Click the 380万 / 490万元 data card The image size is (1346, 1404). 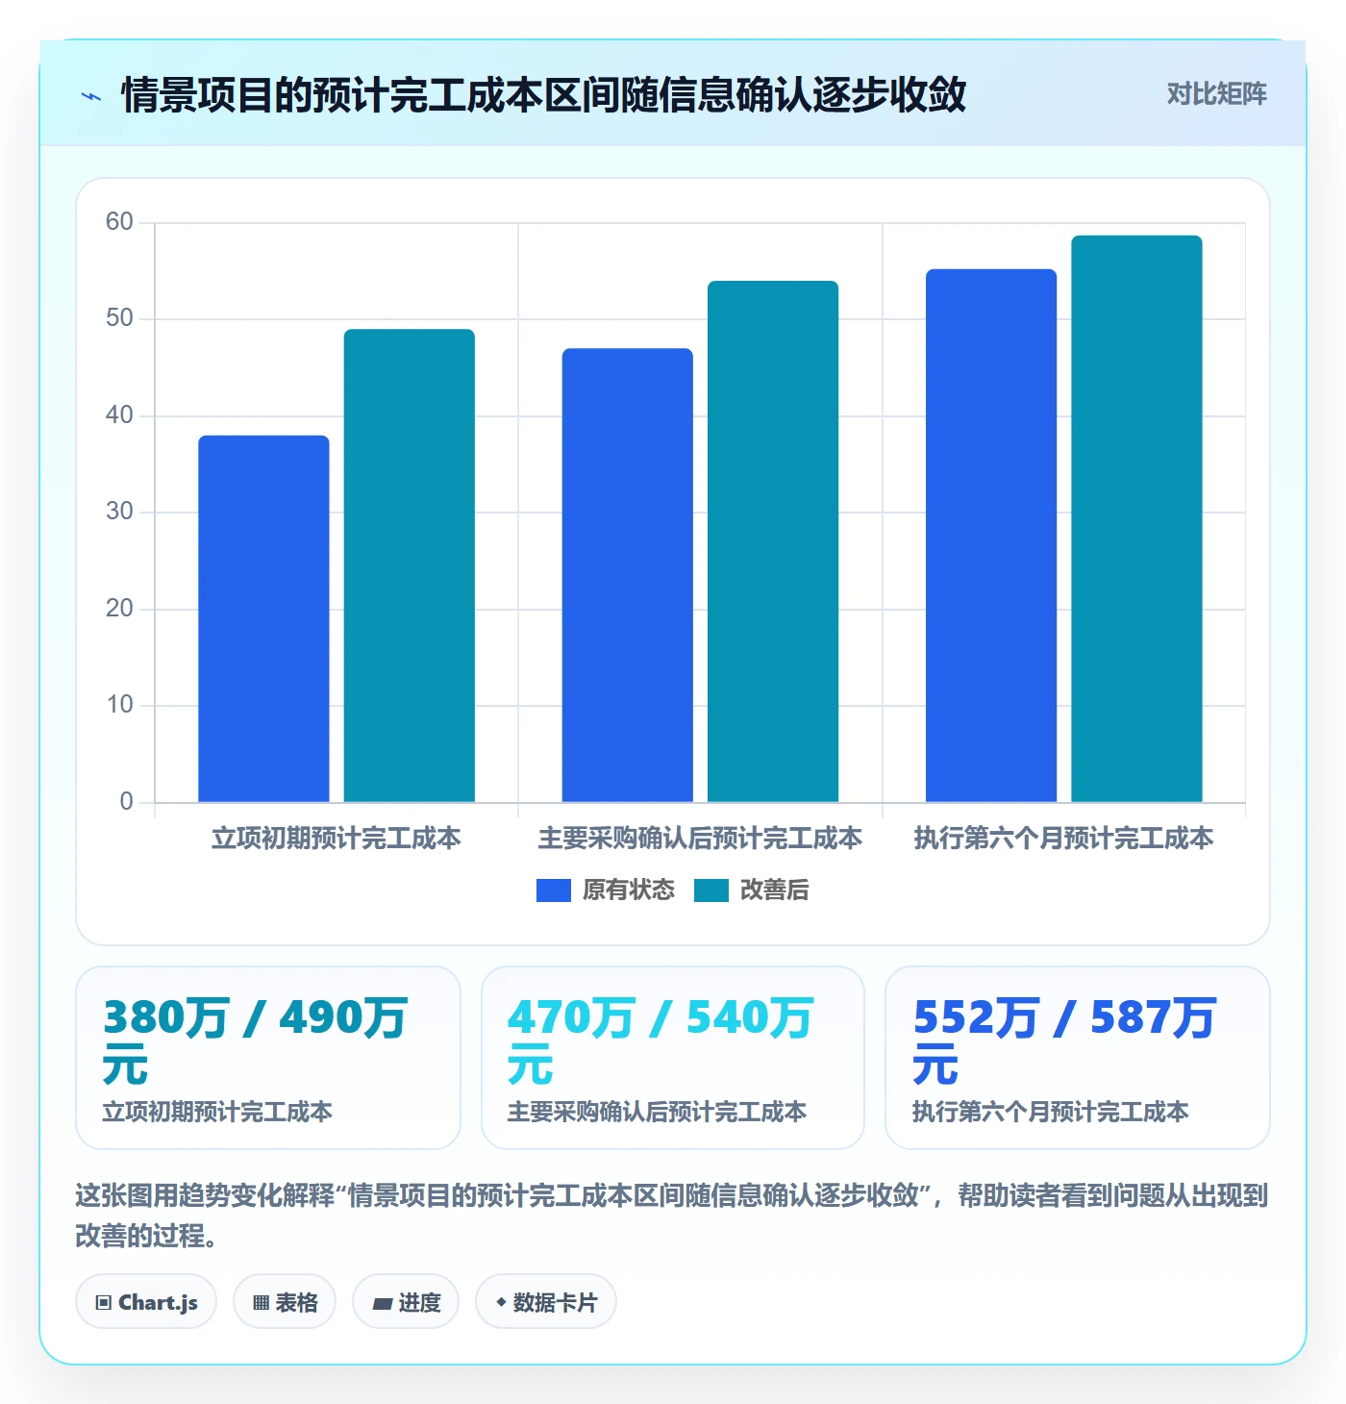click(268, 1058)
